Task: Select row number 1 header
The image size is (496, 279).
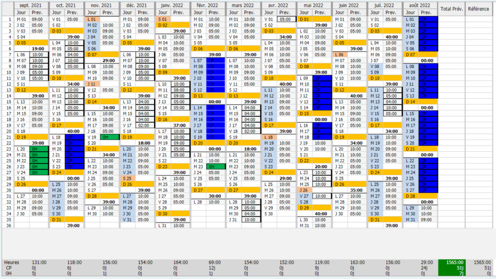Action: point(8,19)
